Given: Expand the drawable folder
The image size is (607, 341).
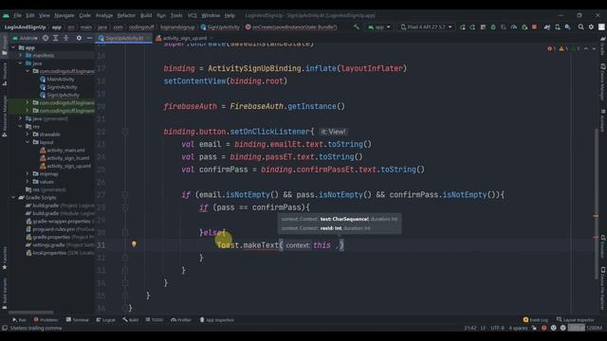Looking at the screenshot, I should (x=28, y=135).
